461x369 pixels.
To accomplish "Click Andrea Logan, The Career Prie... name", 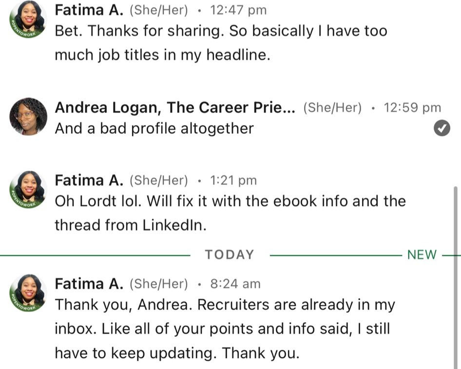I will (175, 108).
